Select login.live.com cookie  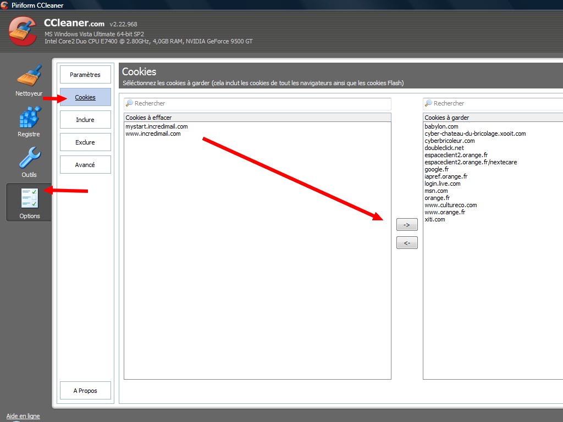tap(443, 184)
